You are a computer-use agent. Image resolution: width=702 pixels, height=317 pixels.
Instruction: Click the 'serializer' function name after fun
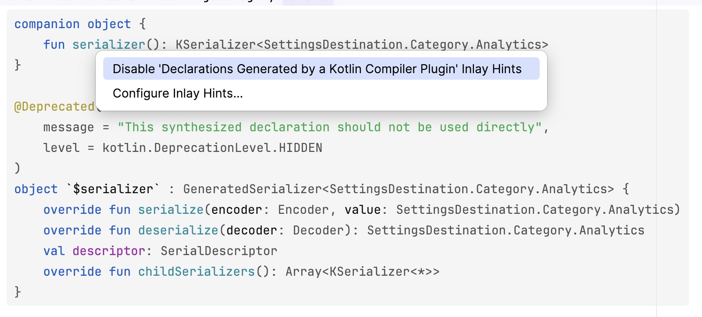109,45
